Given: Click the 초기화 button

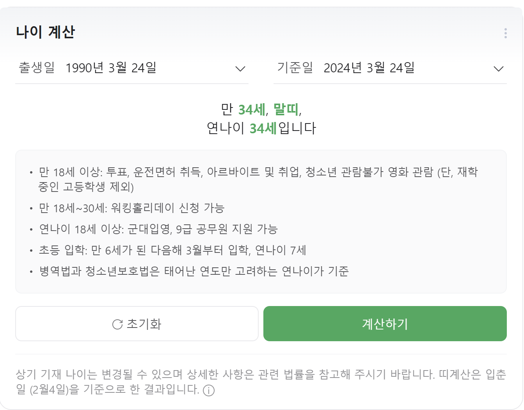Looking at the screenshot, I should [137, 324].
